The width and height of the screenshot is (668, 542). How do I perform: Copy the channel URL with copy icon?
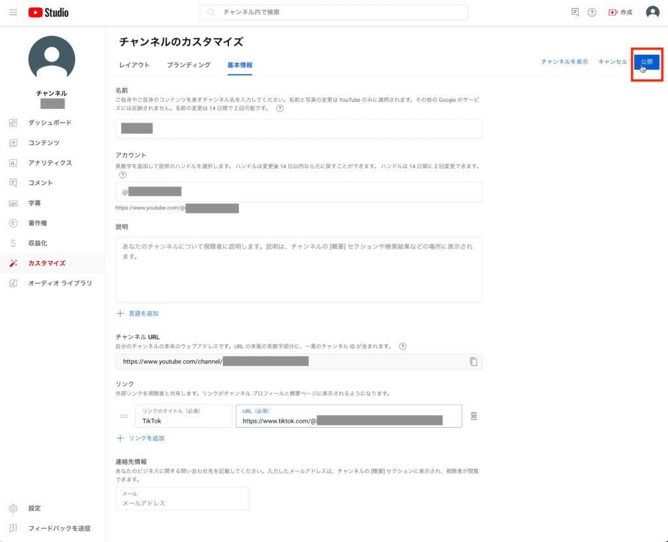474,362
